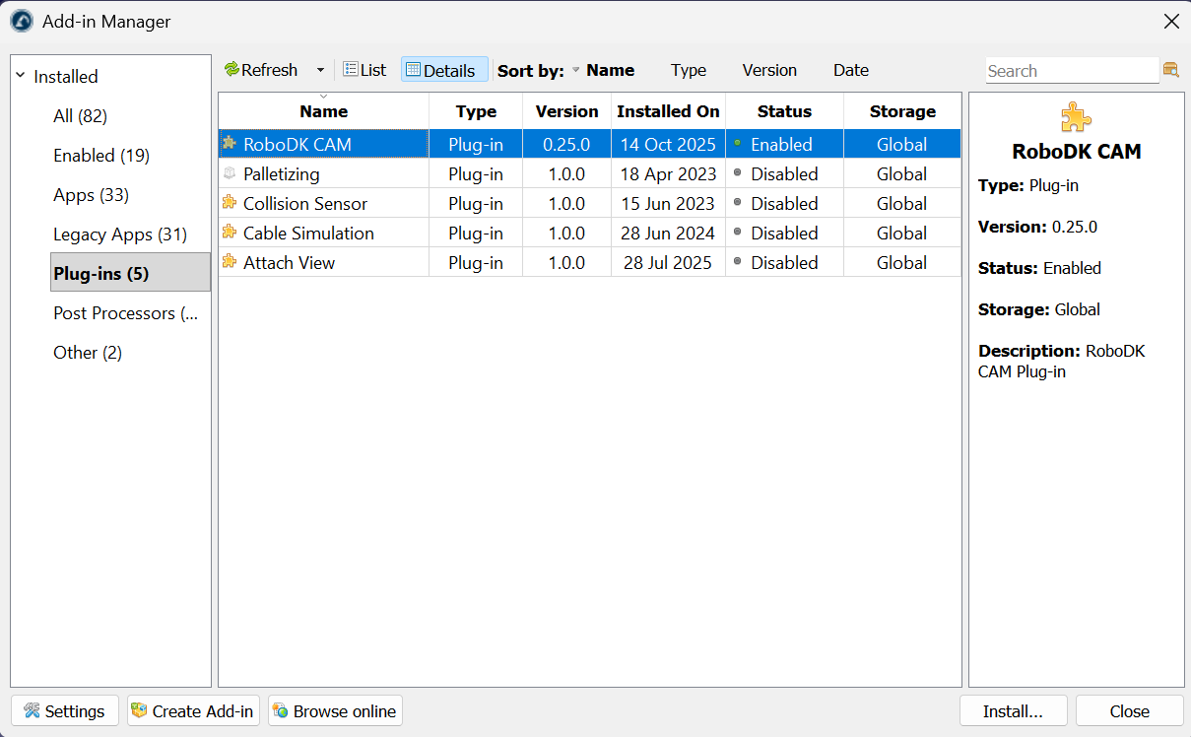Open the Sort by direction arrow

575,70
